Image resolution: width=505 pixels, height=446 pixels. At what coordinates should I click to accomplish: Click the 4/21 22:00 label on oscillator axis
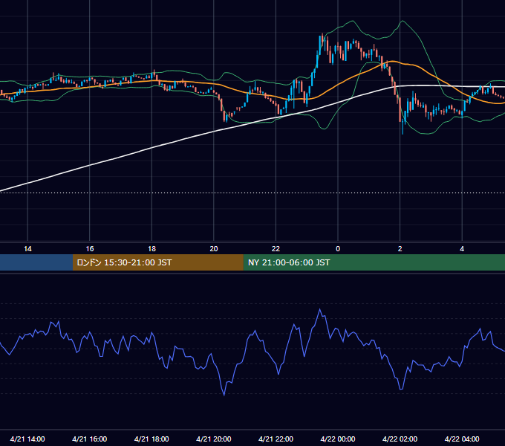click(276, 439)
